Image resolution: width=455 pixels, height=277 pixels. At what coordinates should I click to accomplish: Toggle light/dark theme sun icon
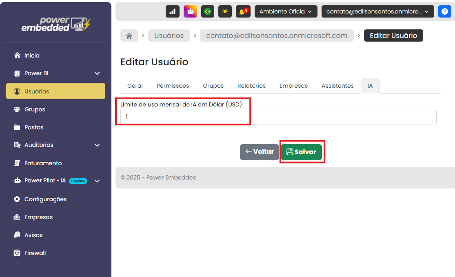click(225, 11)
